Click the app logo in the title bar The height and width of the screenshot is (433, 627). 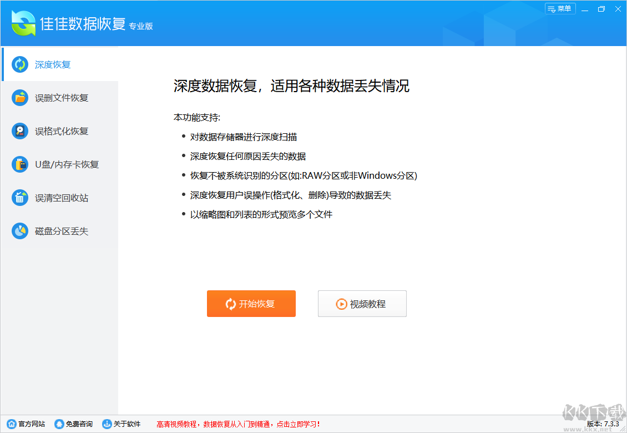pyautogui.click(x=22, y=23)
